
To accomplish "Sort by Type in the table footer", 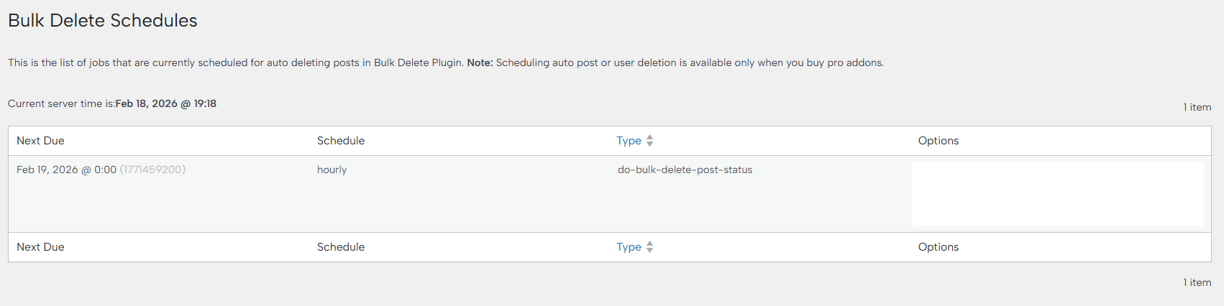I will click(x=629, y=247).
